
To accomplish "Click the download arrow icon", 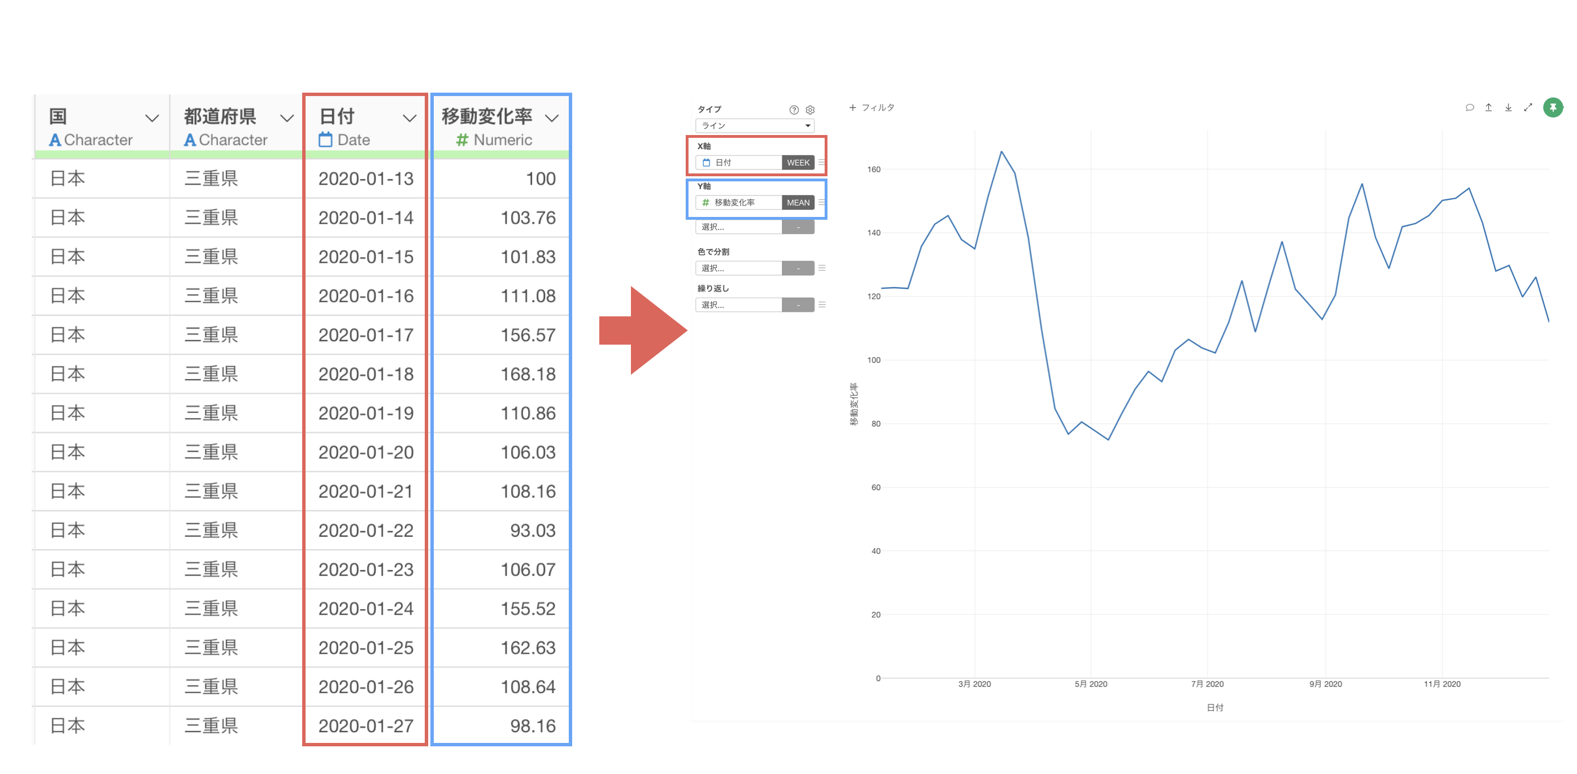I will pos(1508,108).
